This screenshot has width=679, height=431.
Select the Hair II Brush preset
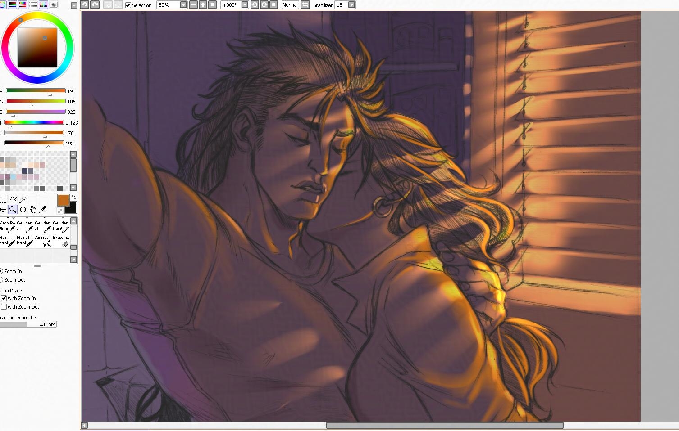(25, 241)
